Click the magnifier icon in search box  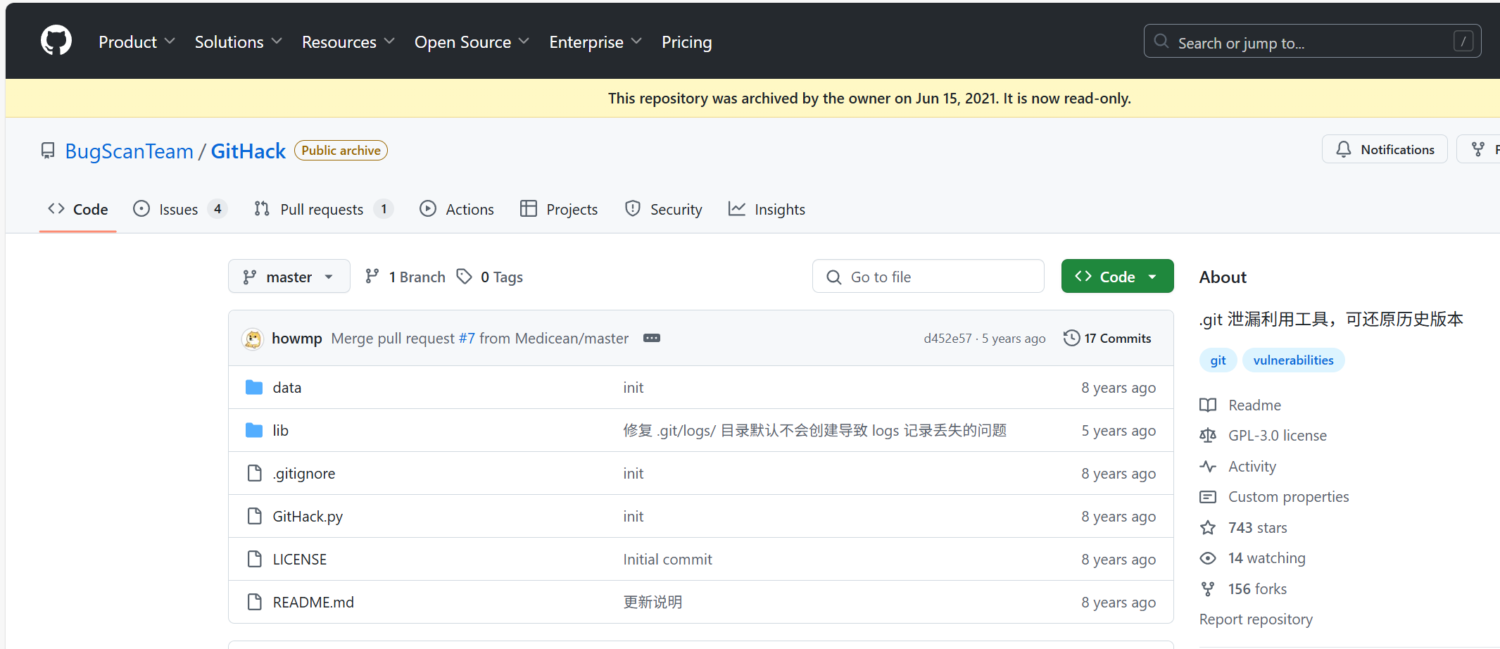tap(1161, 42)
